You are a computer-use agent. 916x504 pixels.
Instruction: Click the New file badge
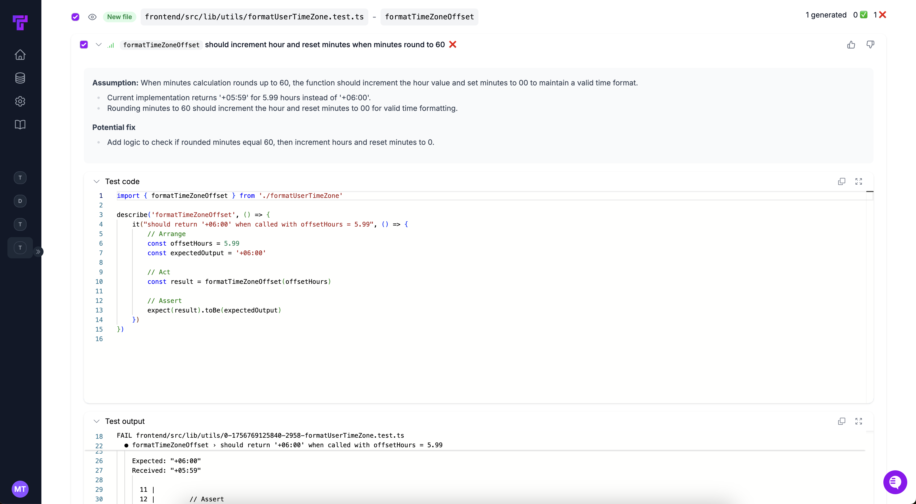(x=119, y=17)
